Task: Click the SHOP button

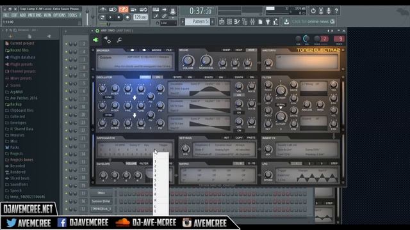Action: point(226,50)
